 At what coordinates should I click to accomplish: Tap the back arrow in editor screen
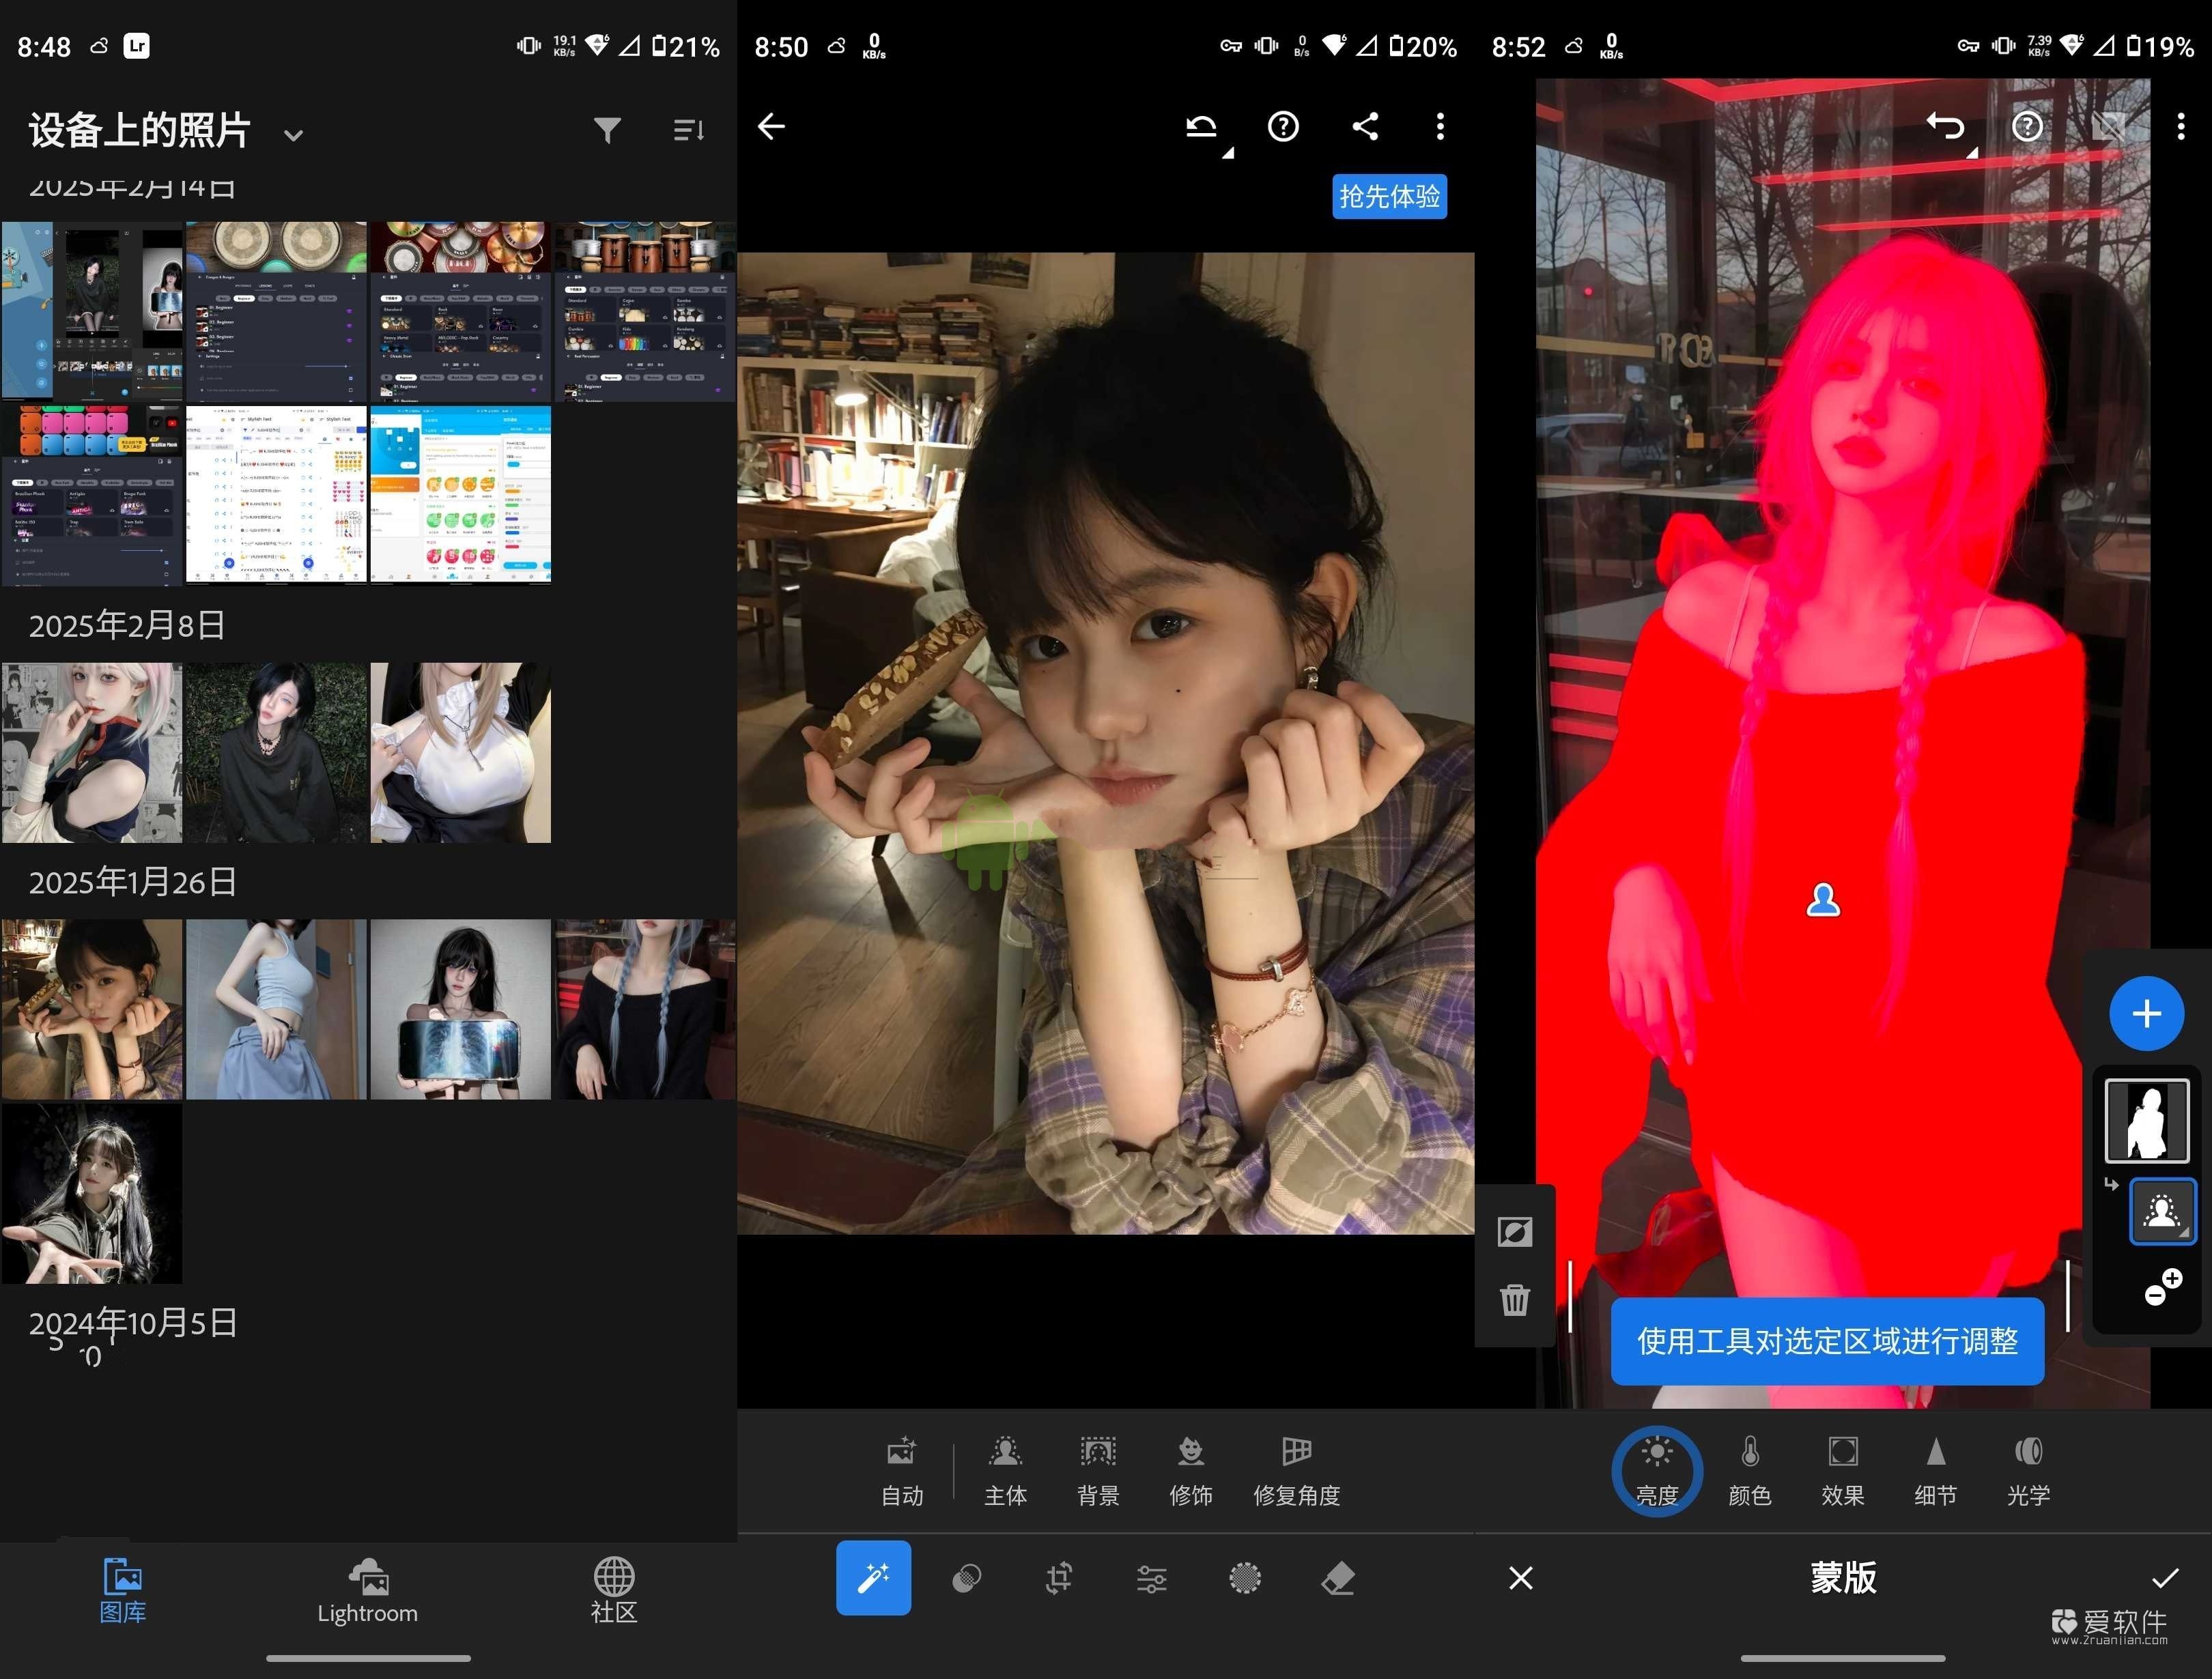pos(771,126)
